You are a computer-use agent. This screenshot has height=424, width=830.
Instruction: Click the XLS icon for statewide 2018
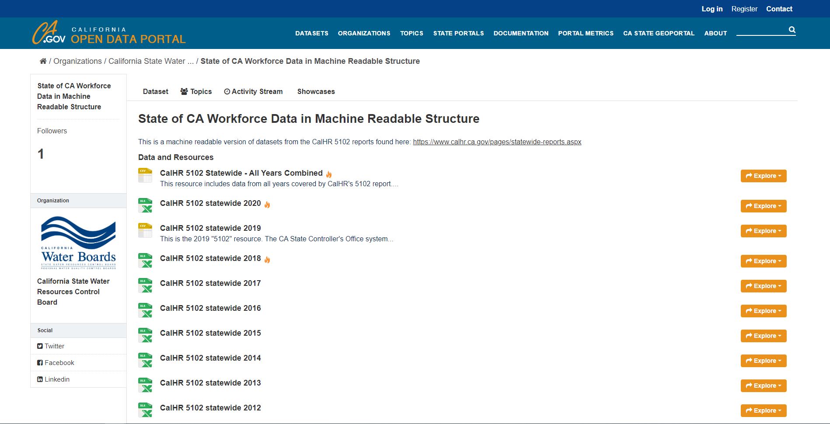coord(145,261)
